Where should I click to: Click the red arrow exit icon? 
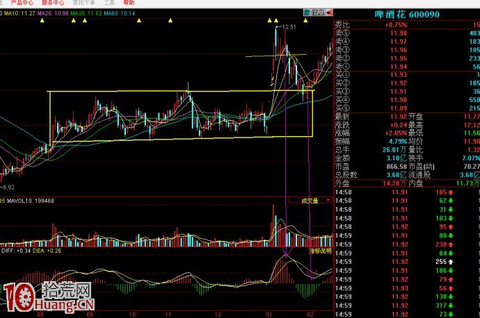[x=329, y=12]
